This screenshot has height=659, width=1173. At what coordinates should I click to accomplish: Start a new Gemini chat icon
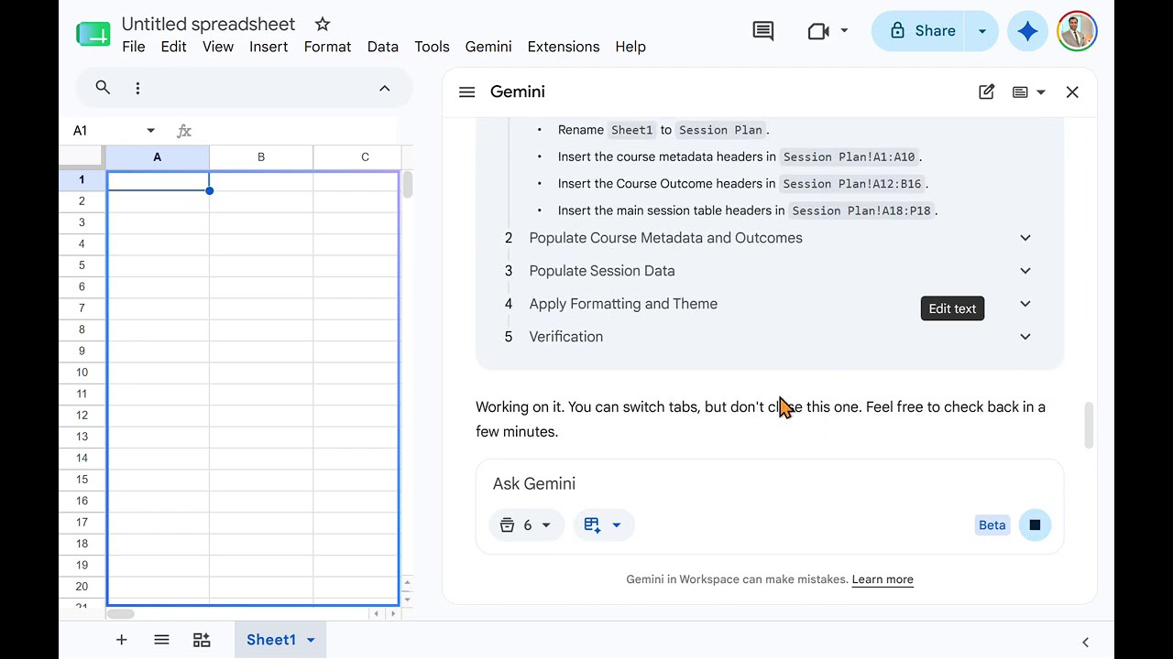(986, 92)
